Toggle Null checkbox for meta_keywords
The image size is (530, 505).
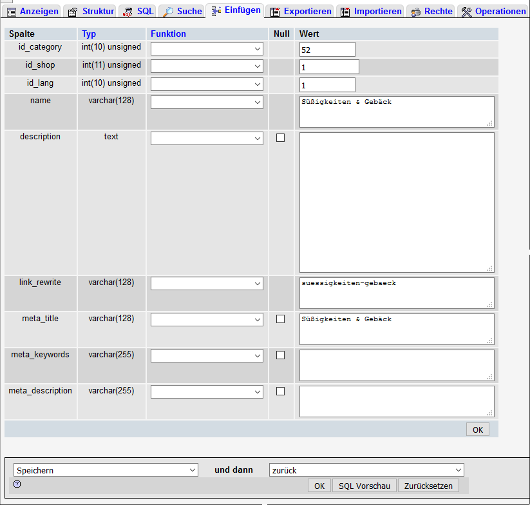(280, 355)
